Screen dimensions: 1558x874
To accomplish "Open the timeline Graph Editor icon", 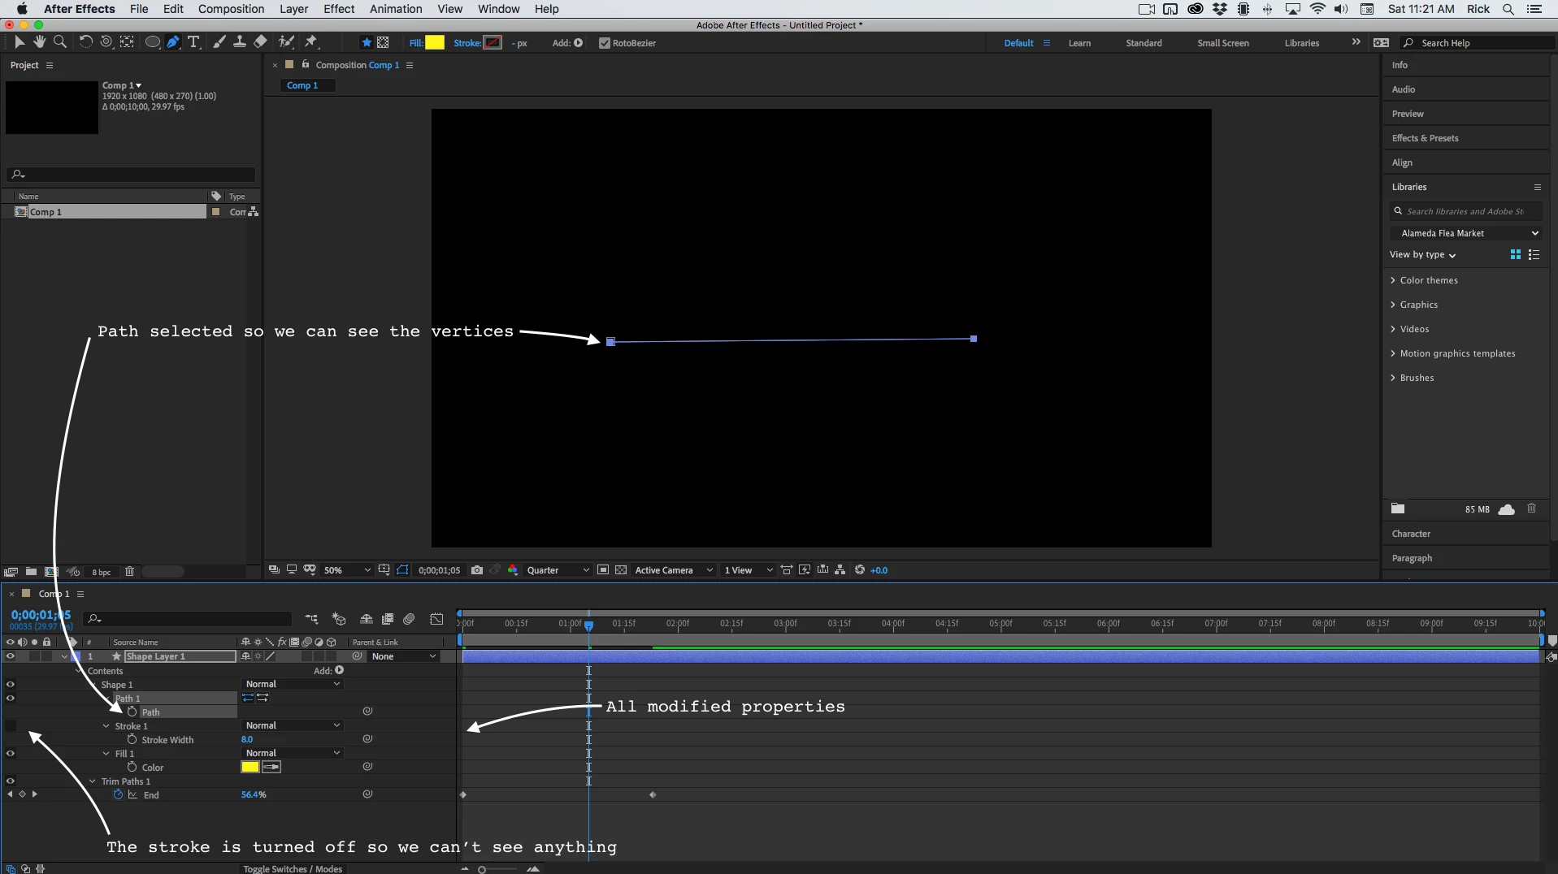I will pos(436,620).
